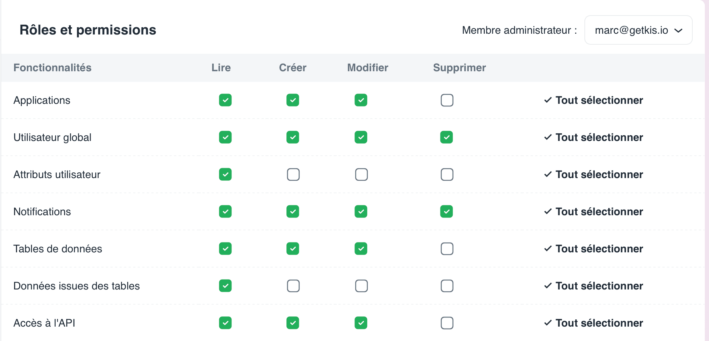Viewport: 709px width, 341px height.
Task: Uncheck Modifier for Utilisateur global
Action: [361, 137]
